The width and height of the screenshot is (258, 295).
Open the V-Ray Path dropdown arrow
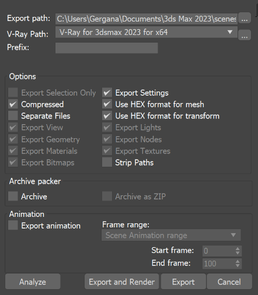230,32
